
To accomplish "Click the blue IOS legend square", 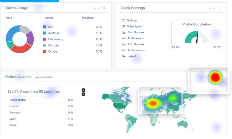I will (x=44, y=27).
